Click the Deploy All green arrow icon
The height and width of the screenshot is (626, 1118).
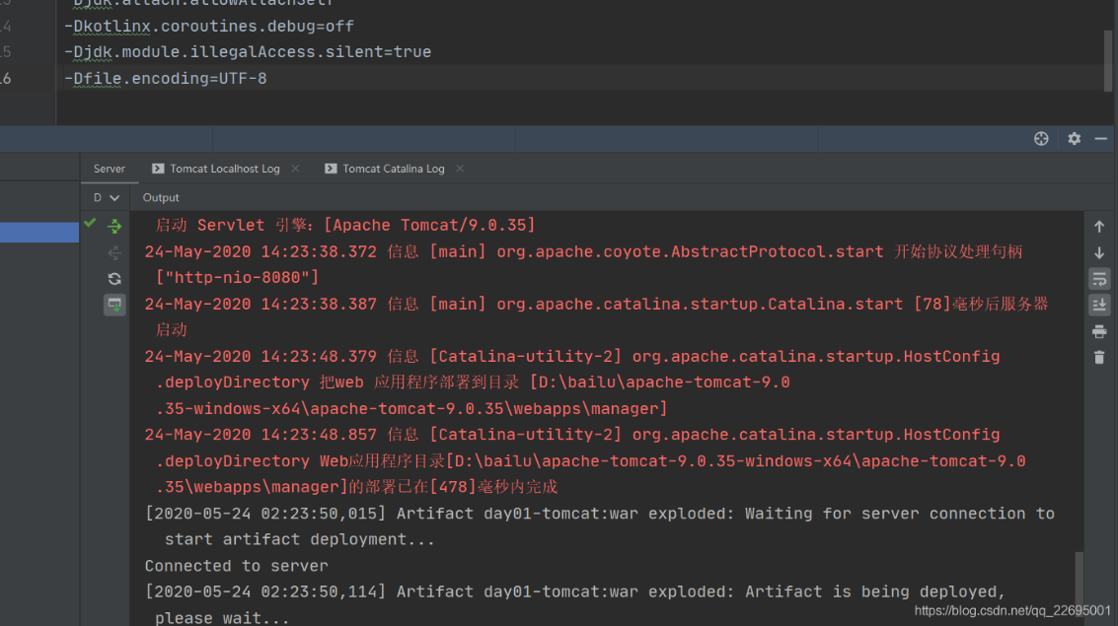(x=114, y=227)
